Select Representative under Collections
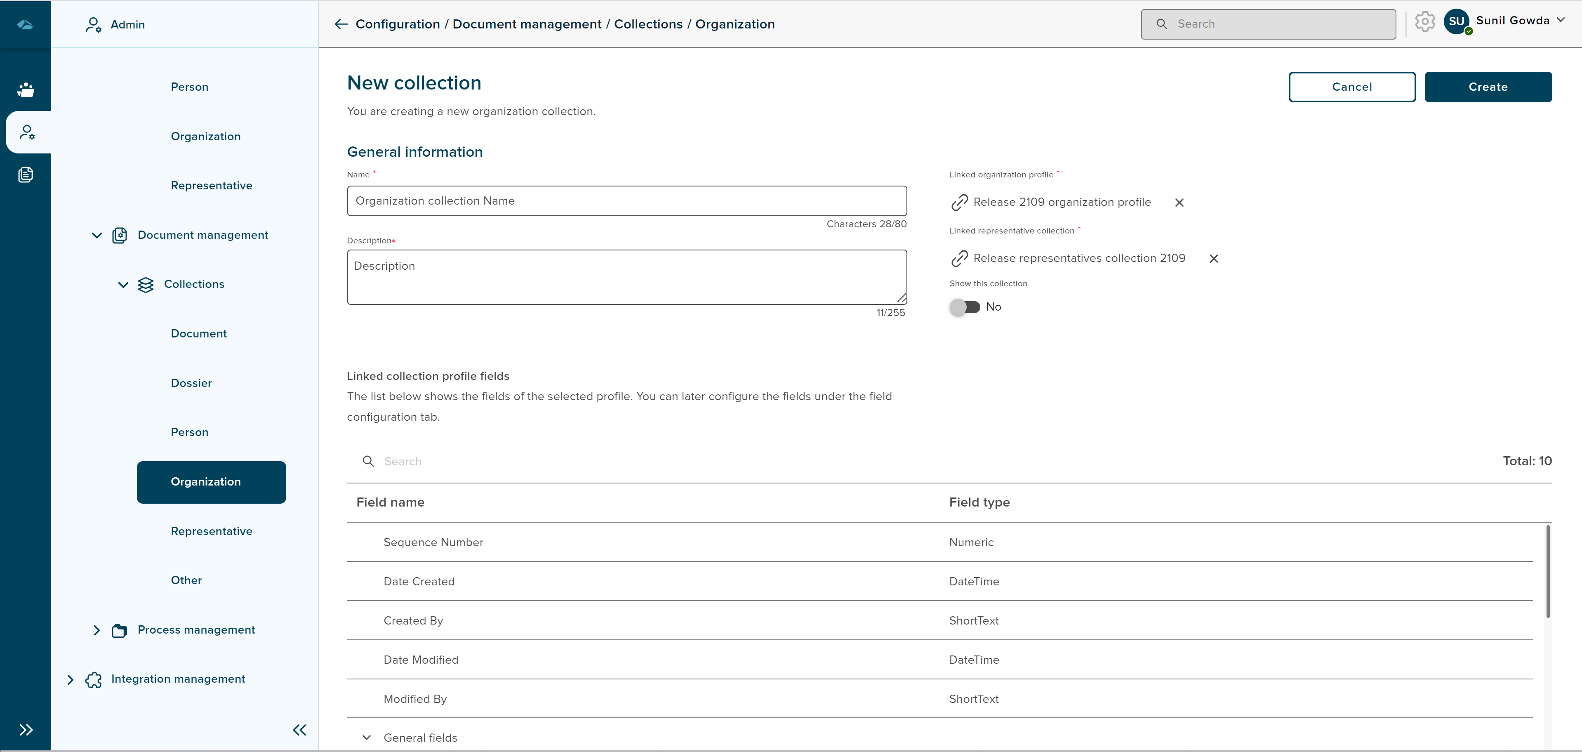 [211, 531]
